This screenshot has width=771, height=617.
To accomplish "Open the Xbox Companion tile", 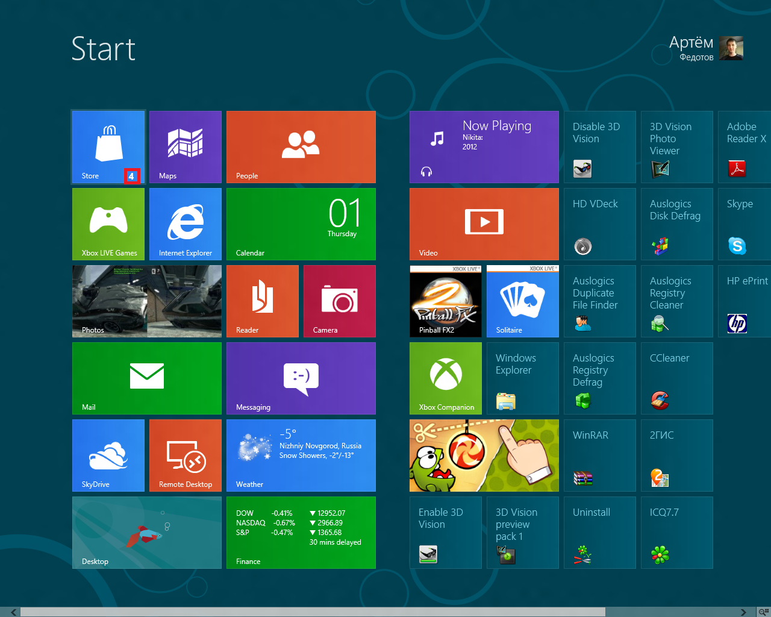I will [446, 378].
